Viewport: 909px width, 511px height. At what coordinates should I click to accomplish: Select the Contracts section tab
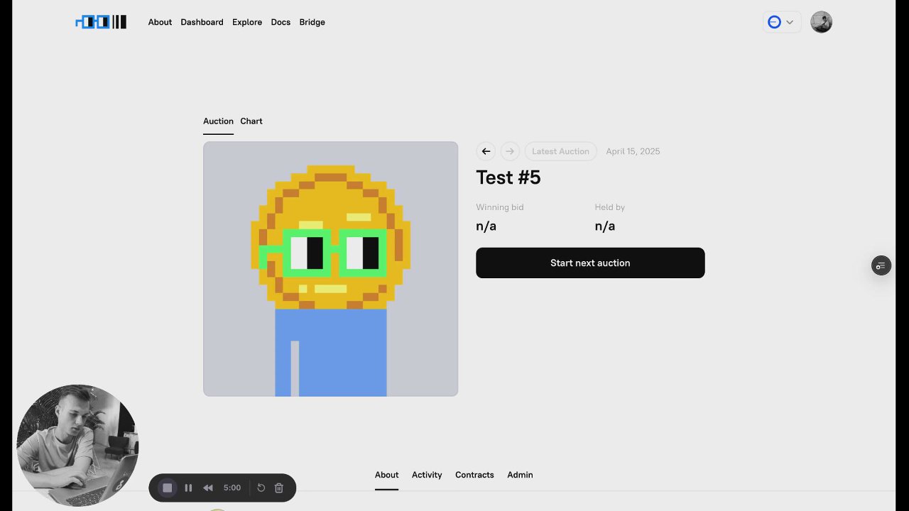(x=474, y=475)
